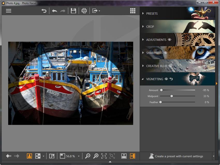This screenshot has height=165, width=220.
Task: Click the Feather label
Action: pyautogui.click(x=154, y=102)
